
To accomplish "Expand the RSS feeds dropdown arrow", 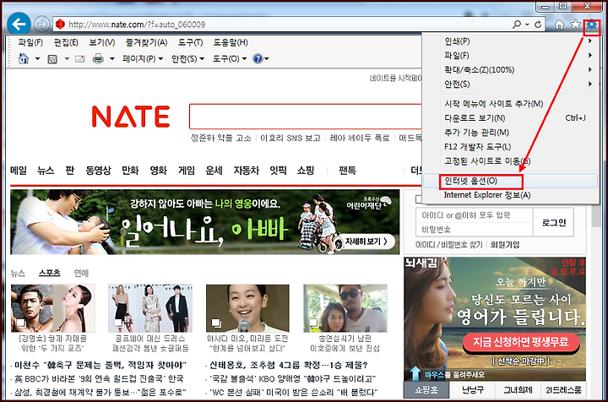I will point(67,59).
